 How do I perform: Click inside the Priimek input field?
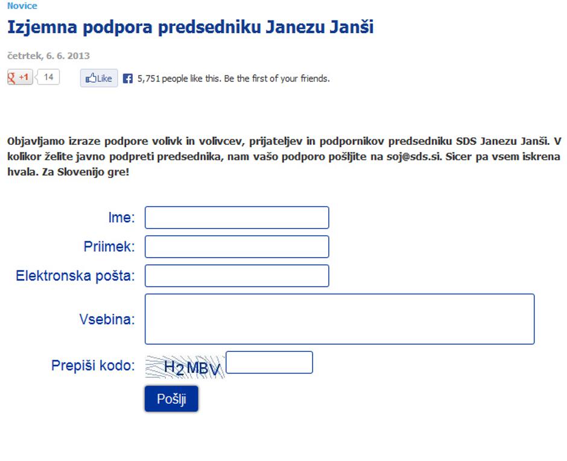[236, 246]
